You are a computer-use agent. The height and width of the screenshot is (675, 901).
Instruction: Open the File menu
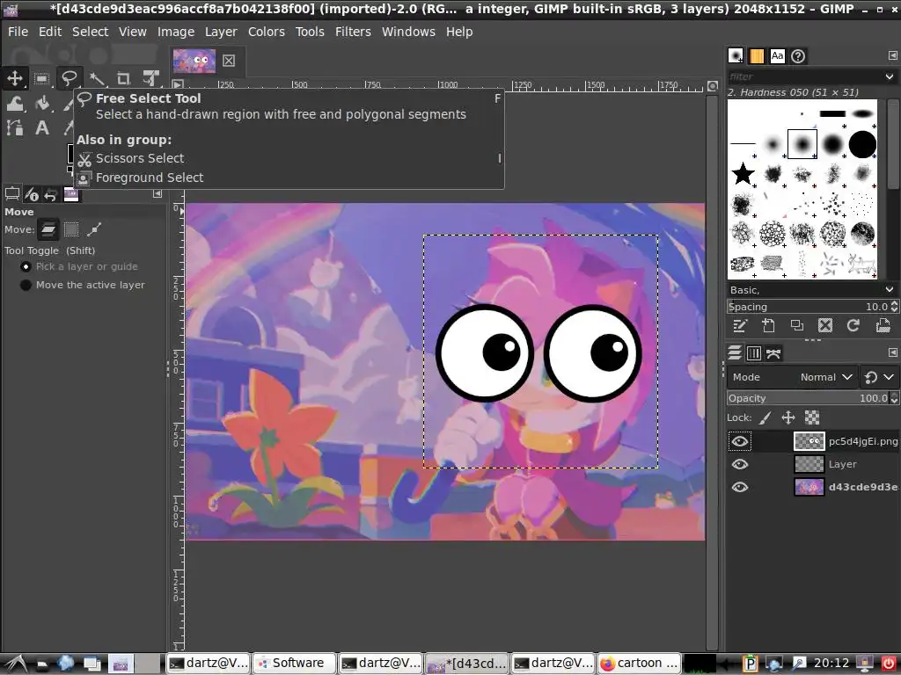(x=18, y=32)
